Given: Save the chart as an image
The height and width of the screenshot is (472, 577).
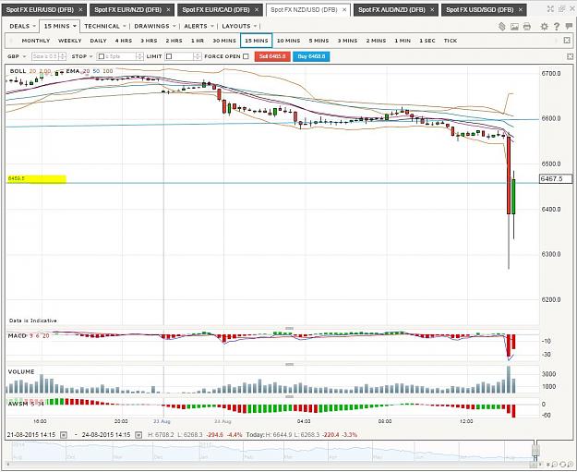Looking at the screenshot, I should pos(514,27).
